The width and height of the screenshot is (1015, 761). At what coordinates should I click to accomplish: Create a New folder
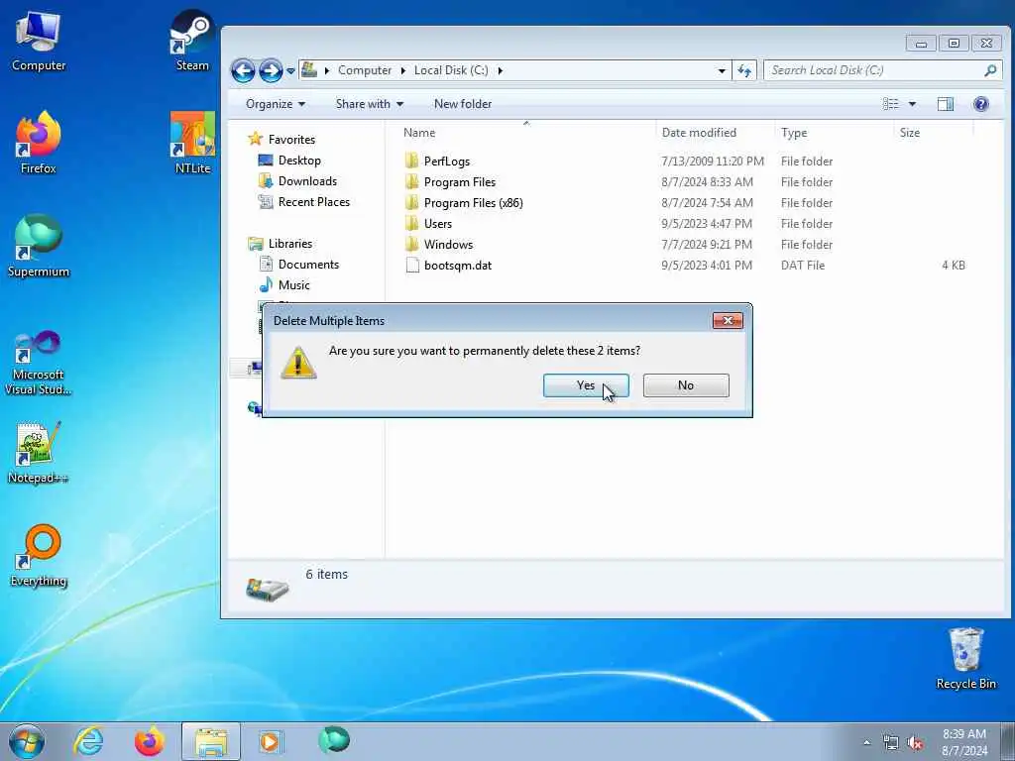[463, 104]
